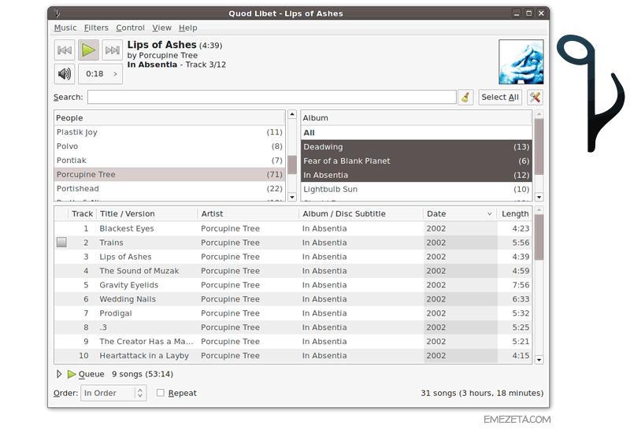
Task: Clear search with the broom icon
Action: 465,97
